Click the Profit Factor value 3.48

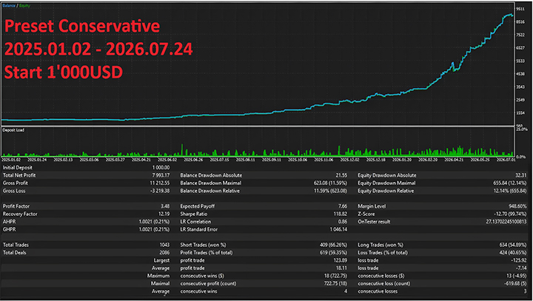tap(165, 206)
